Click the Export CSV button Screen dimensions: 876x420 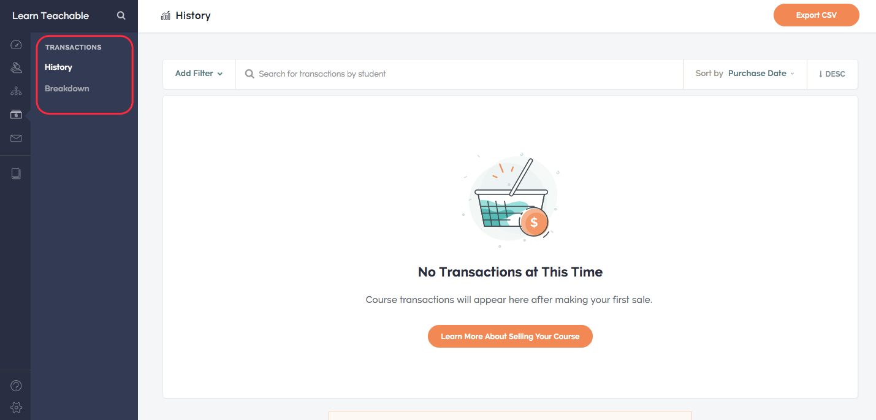816,15
